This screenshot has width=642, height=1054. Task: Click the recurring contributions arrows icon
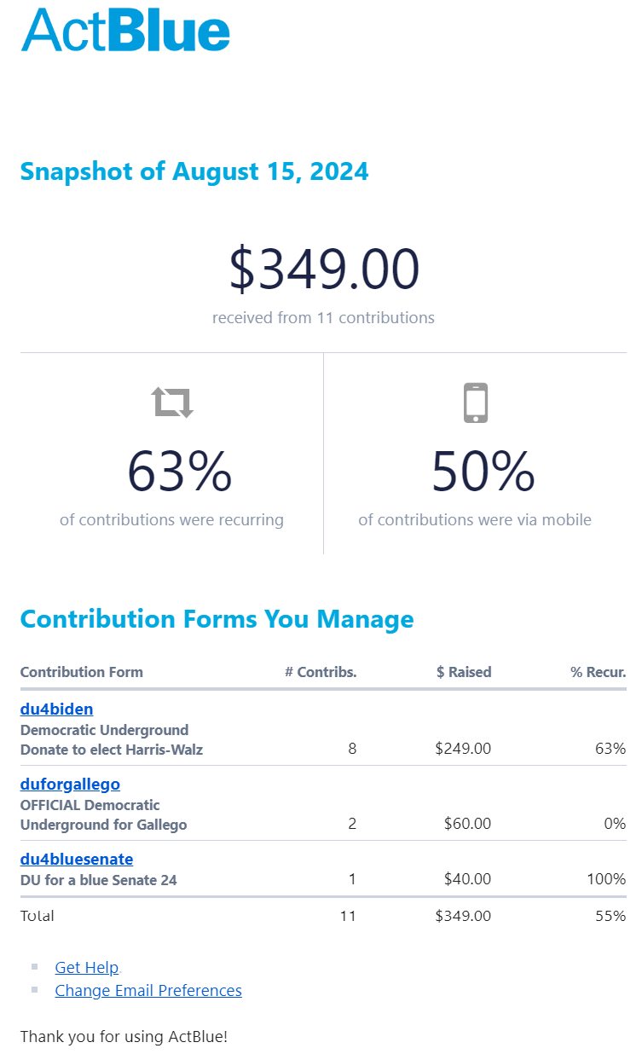click(x=173, y=402)
